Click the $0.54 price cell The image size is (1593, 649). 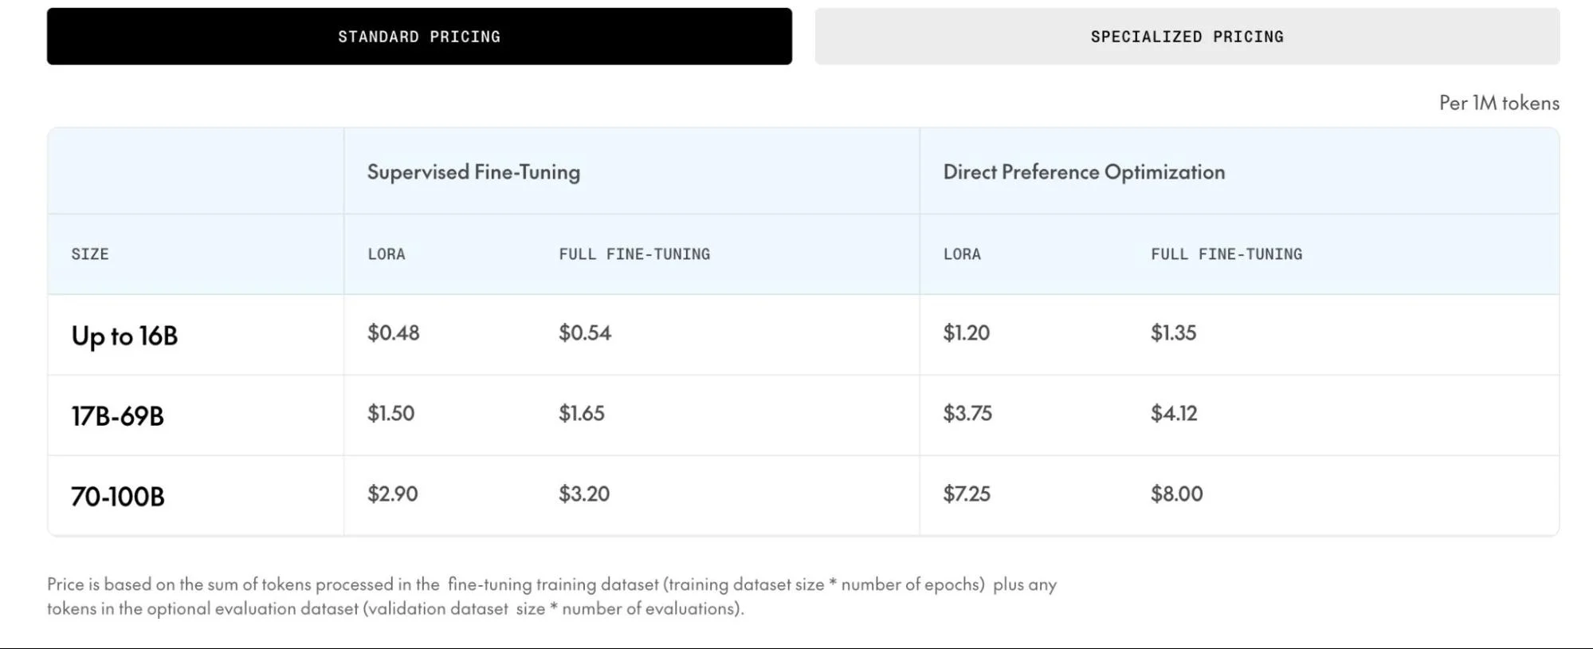coord(585,333)
